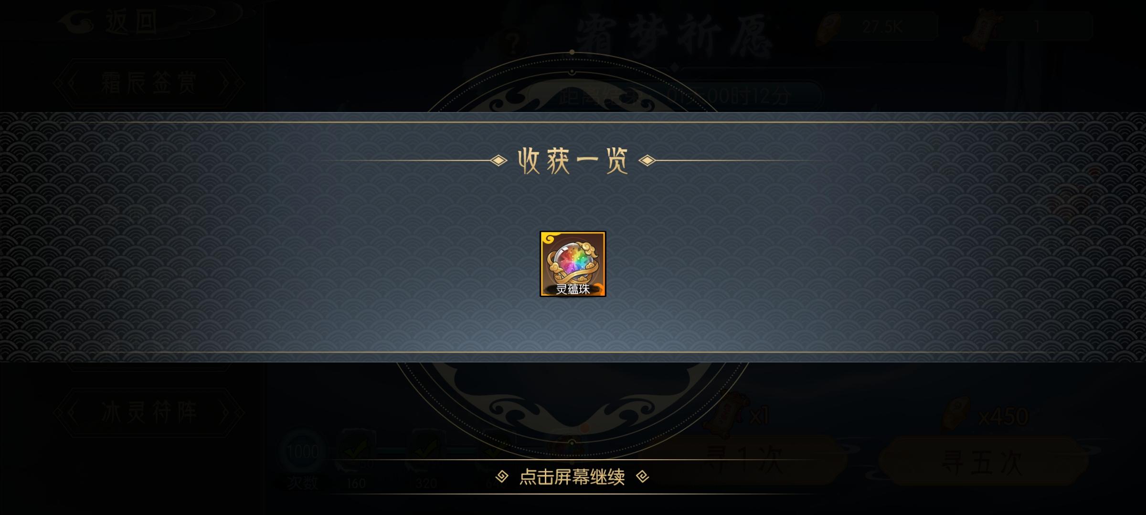This screenshot has height=515, width=1146.
Task: Open the question mark help icon
Action: (x=513, y=46)
